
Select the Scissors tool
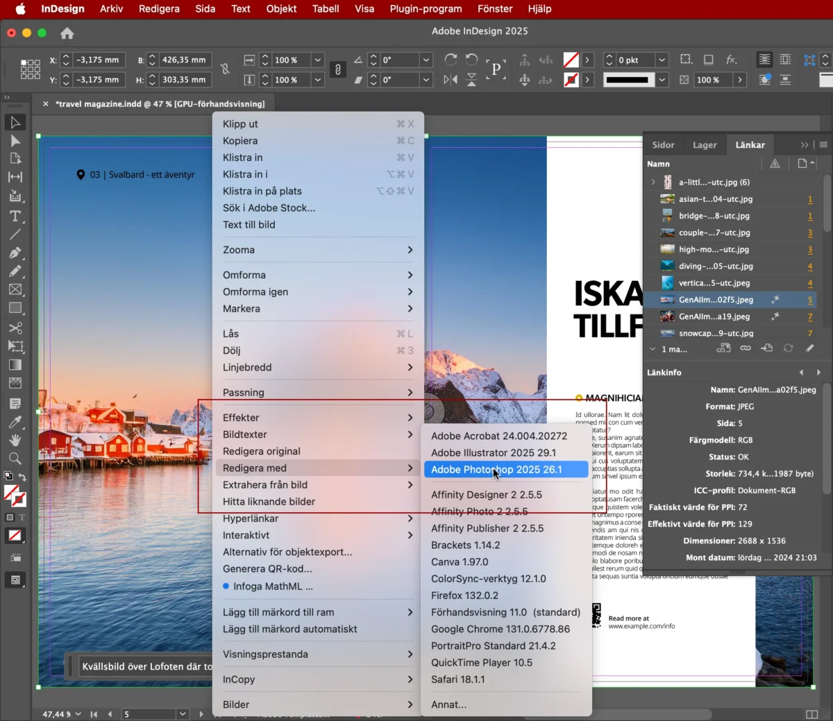(x=15, y=328)
